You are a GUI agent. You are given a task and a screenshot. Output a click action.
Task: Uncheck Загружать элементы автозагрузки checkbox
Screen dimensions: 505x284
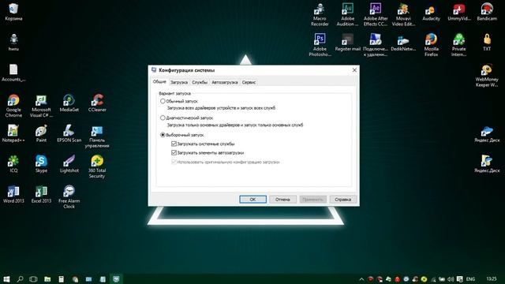[x=174, y=152]
